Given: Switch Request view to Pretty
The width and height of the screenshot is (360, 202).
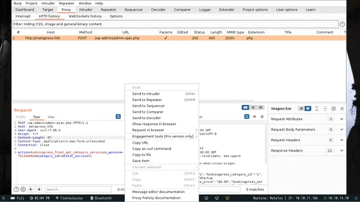Looking at the screenshot, I should point(20,117).
